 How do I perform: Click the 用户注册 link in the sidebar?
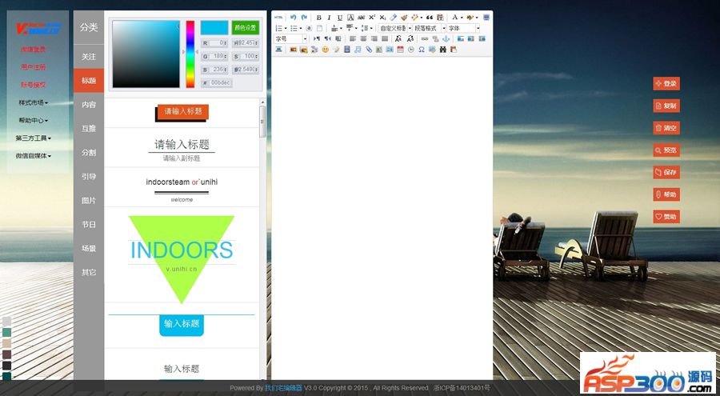(x=34, y=67)
